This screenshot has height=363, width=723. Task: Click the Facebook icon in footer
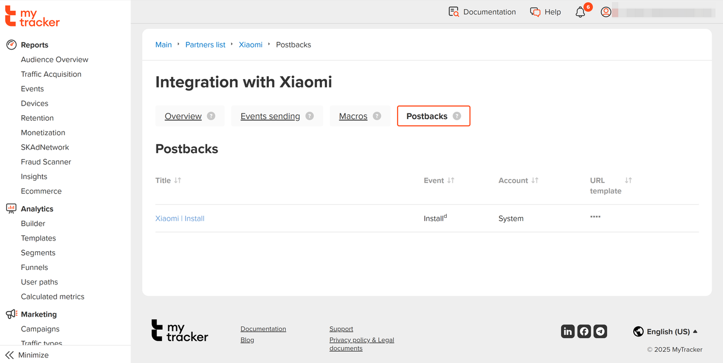coord(584,331)
